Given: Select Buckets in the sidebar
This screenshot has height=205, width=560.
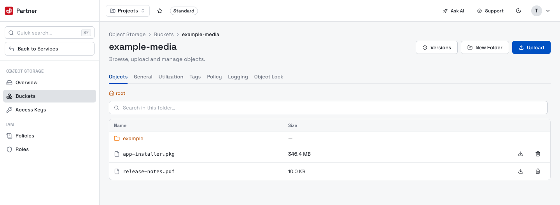Looking at the screenshot, I should click(x=49, y=96).
